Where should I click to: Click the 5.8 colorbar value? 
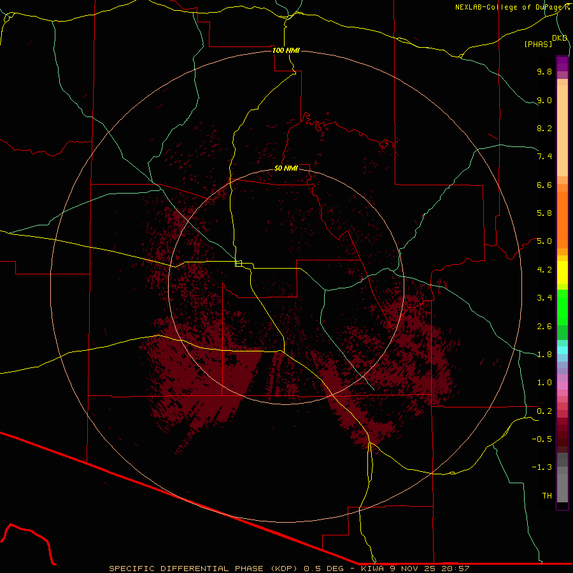point(544,213)
